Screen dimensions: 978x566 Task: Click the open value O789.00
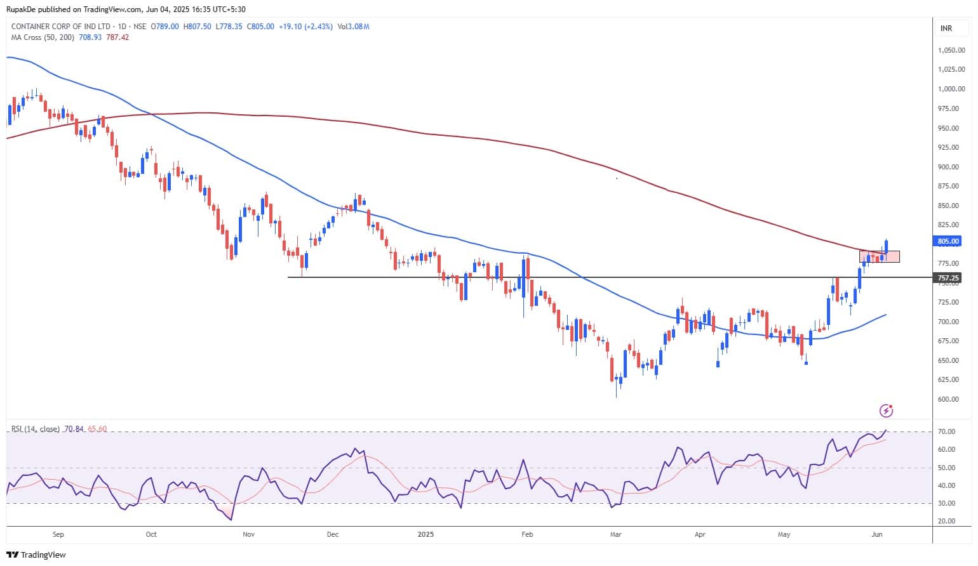click(164, 27)
